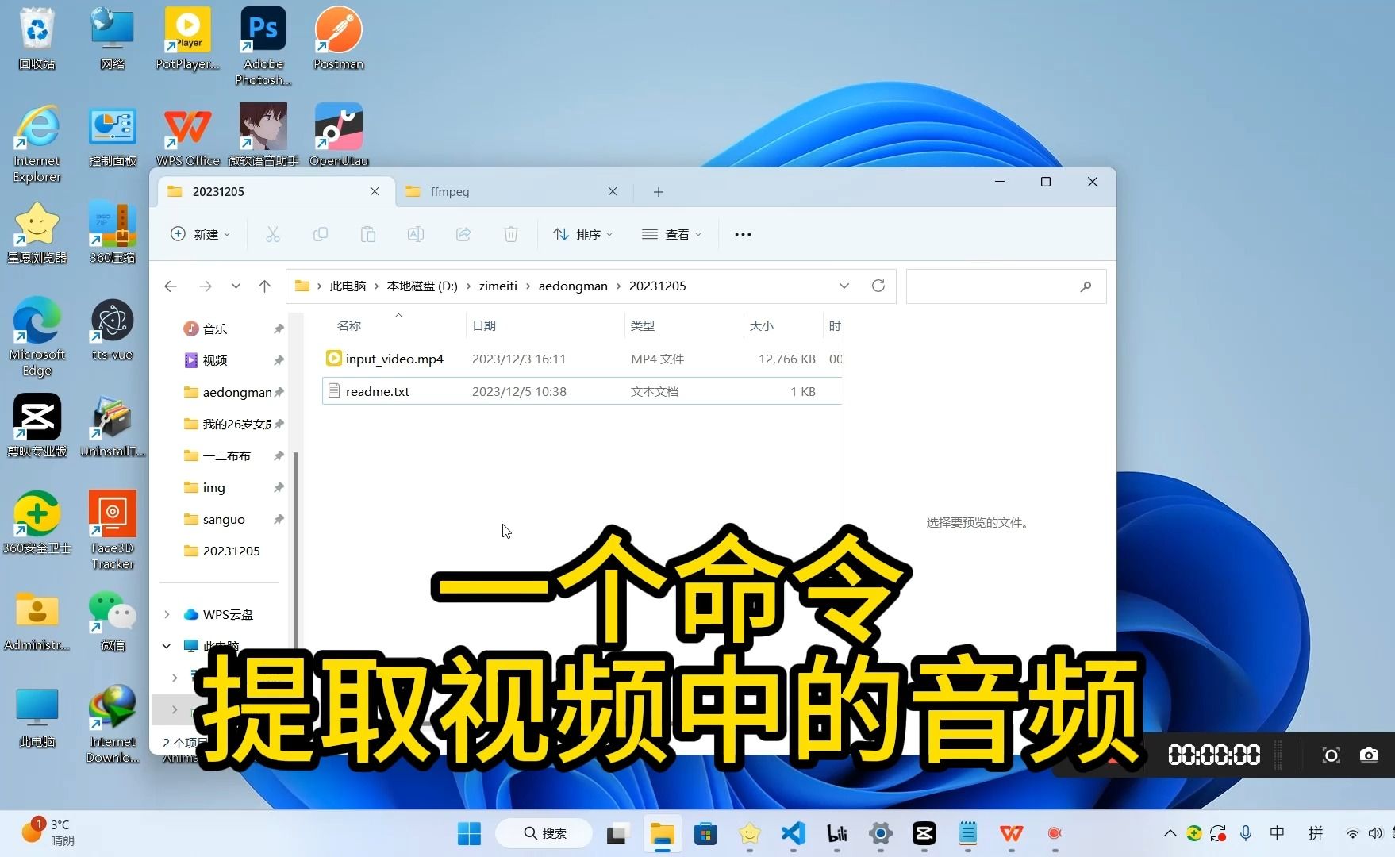This screenshot has height=857, width=1395.
Task: Collapse the 此电脑 tree node
Action: (167, 646)
